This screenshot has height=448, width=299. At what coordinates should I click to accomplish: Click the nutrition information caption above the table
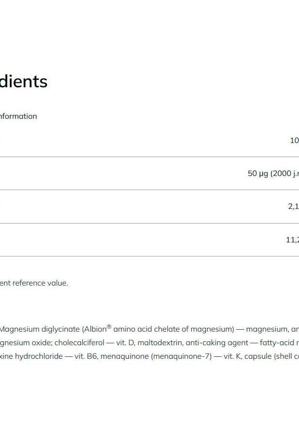[x=18, y=116]
